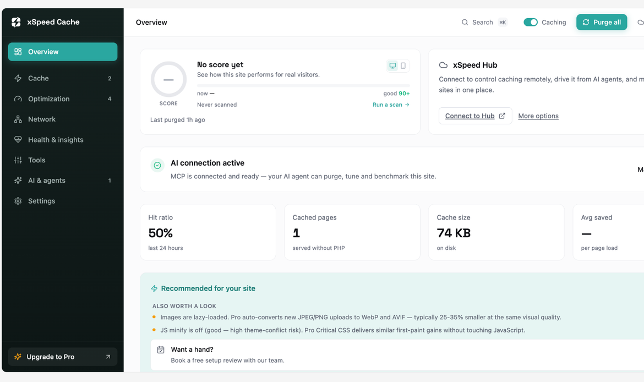
Task: Click Upgrade to Pro button
Action: pos(62,357)
